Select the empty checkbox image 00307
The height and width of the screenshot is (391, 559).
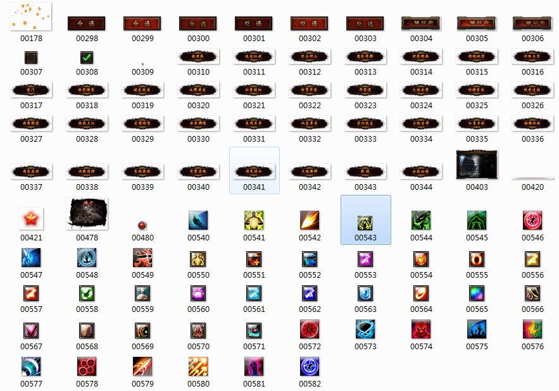coord(31,58)
